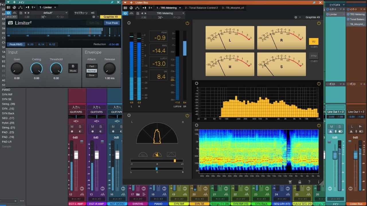
Task: Select the highlighted middle phase scope mode icon
Action: point(157,154)
